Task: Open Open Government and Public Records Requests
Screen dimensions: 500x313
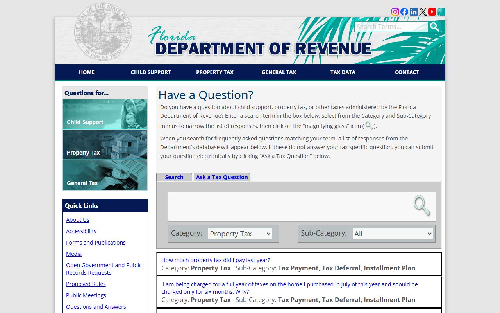Action: [104, 269]
